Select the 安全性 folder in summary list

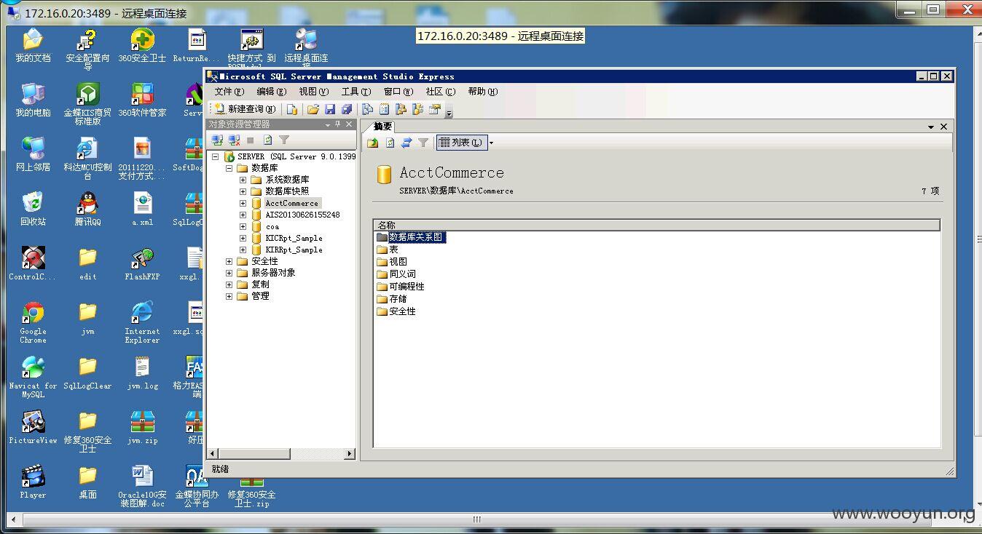402,311
